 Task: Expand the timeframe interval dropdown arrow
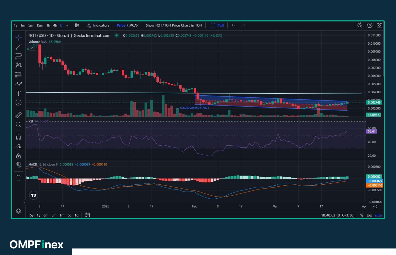tap(67, 25)
